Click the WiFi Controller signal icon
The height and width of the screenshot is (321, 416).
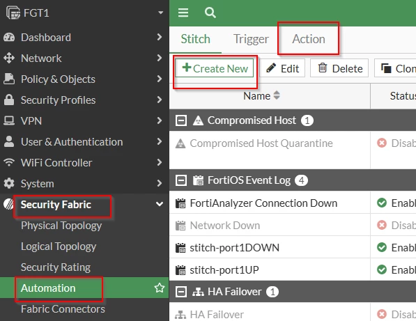coord(9,162)
